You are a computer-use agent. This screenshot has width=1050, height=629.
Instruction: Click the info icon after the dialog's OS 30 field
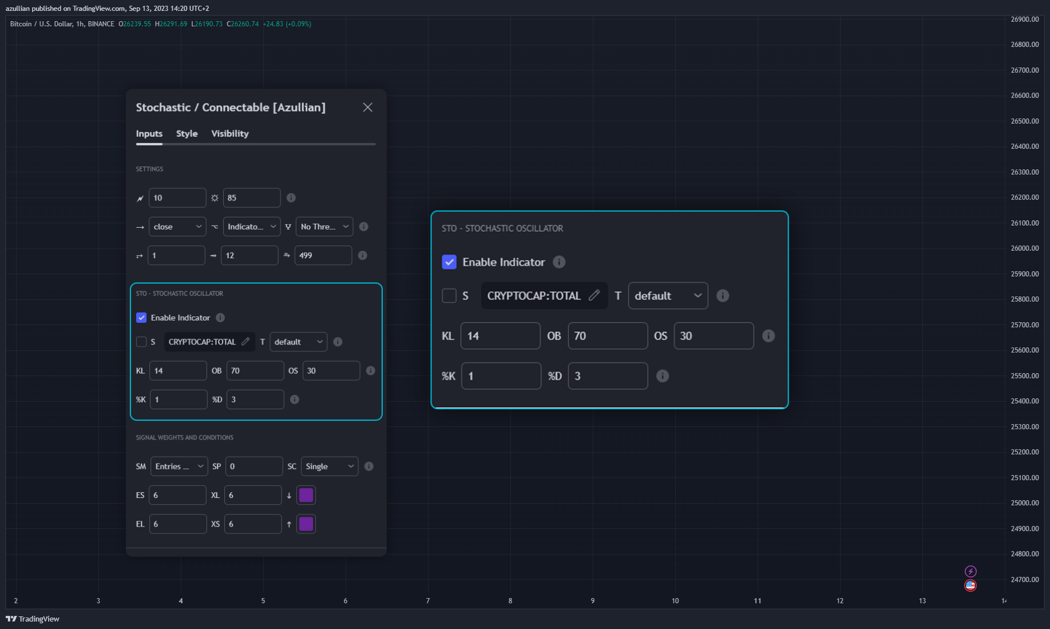click(371, 371)
